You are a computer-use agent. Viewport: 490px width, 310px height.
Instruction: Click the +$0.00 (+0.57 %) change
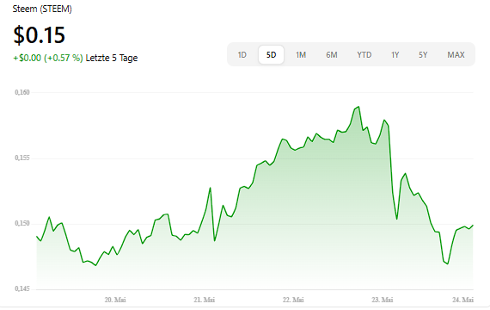(x=48, y=58)
